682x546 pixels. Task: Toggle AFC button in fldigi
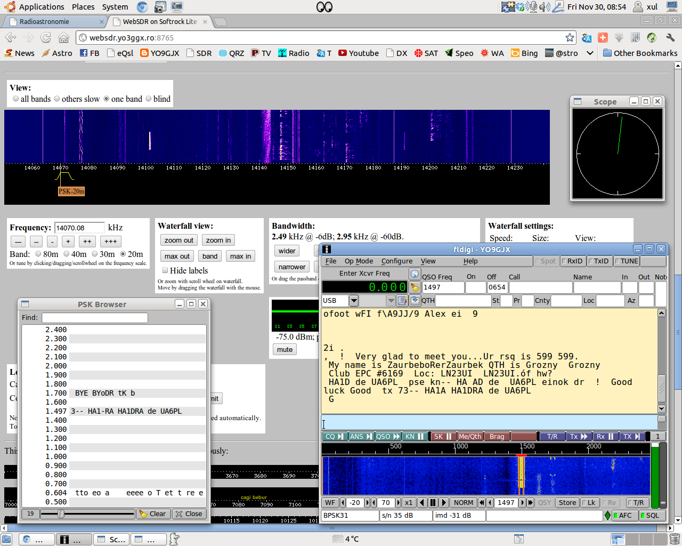(x=625, y=516)
